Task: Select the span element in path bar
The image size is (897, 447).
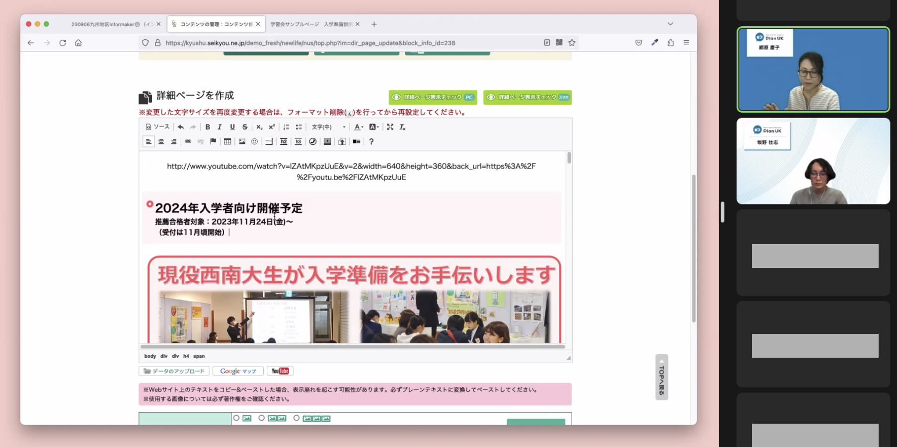Action: 199,356
